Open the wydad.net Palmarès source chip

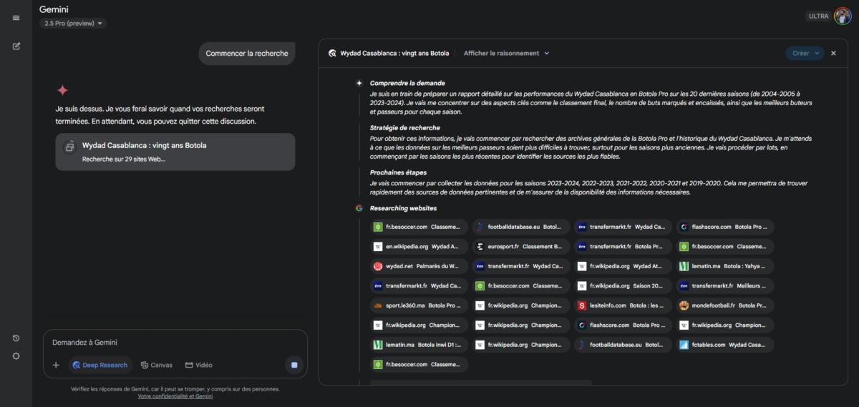418,266
